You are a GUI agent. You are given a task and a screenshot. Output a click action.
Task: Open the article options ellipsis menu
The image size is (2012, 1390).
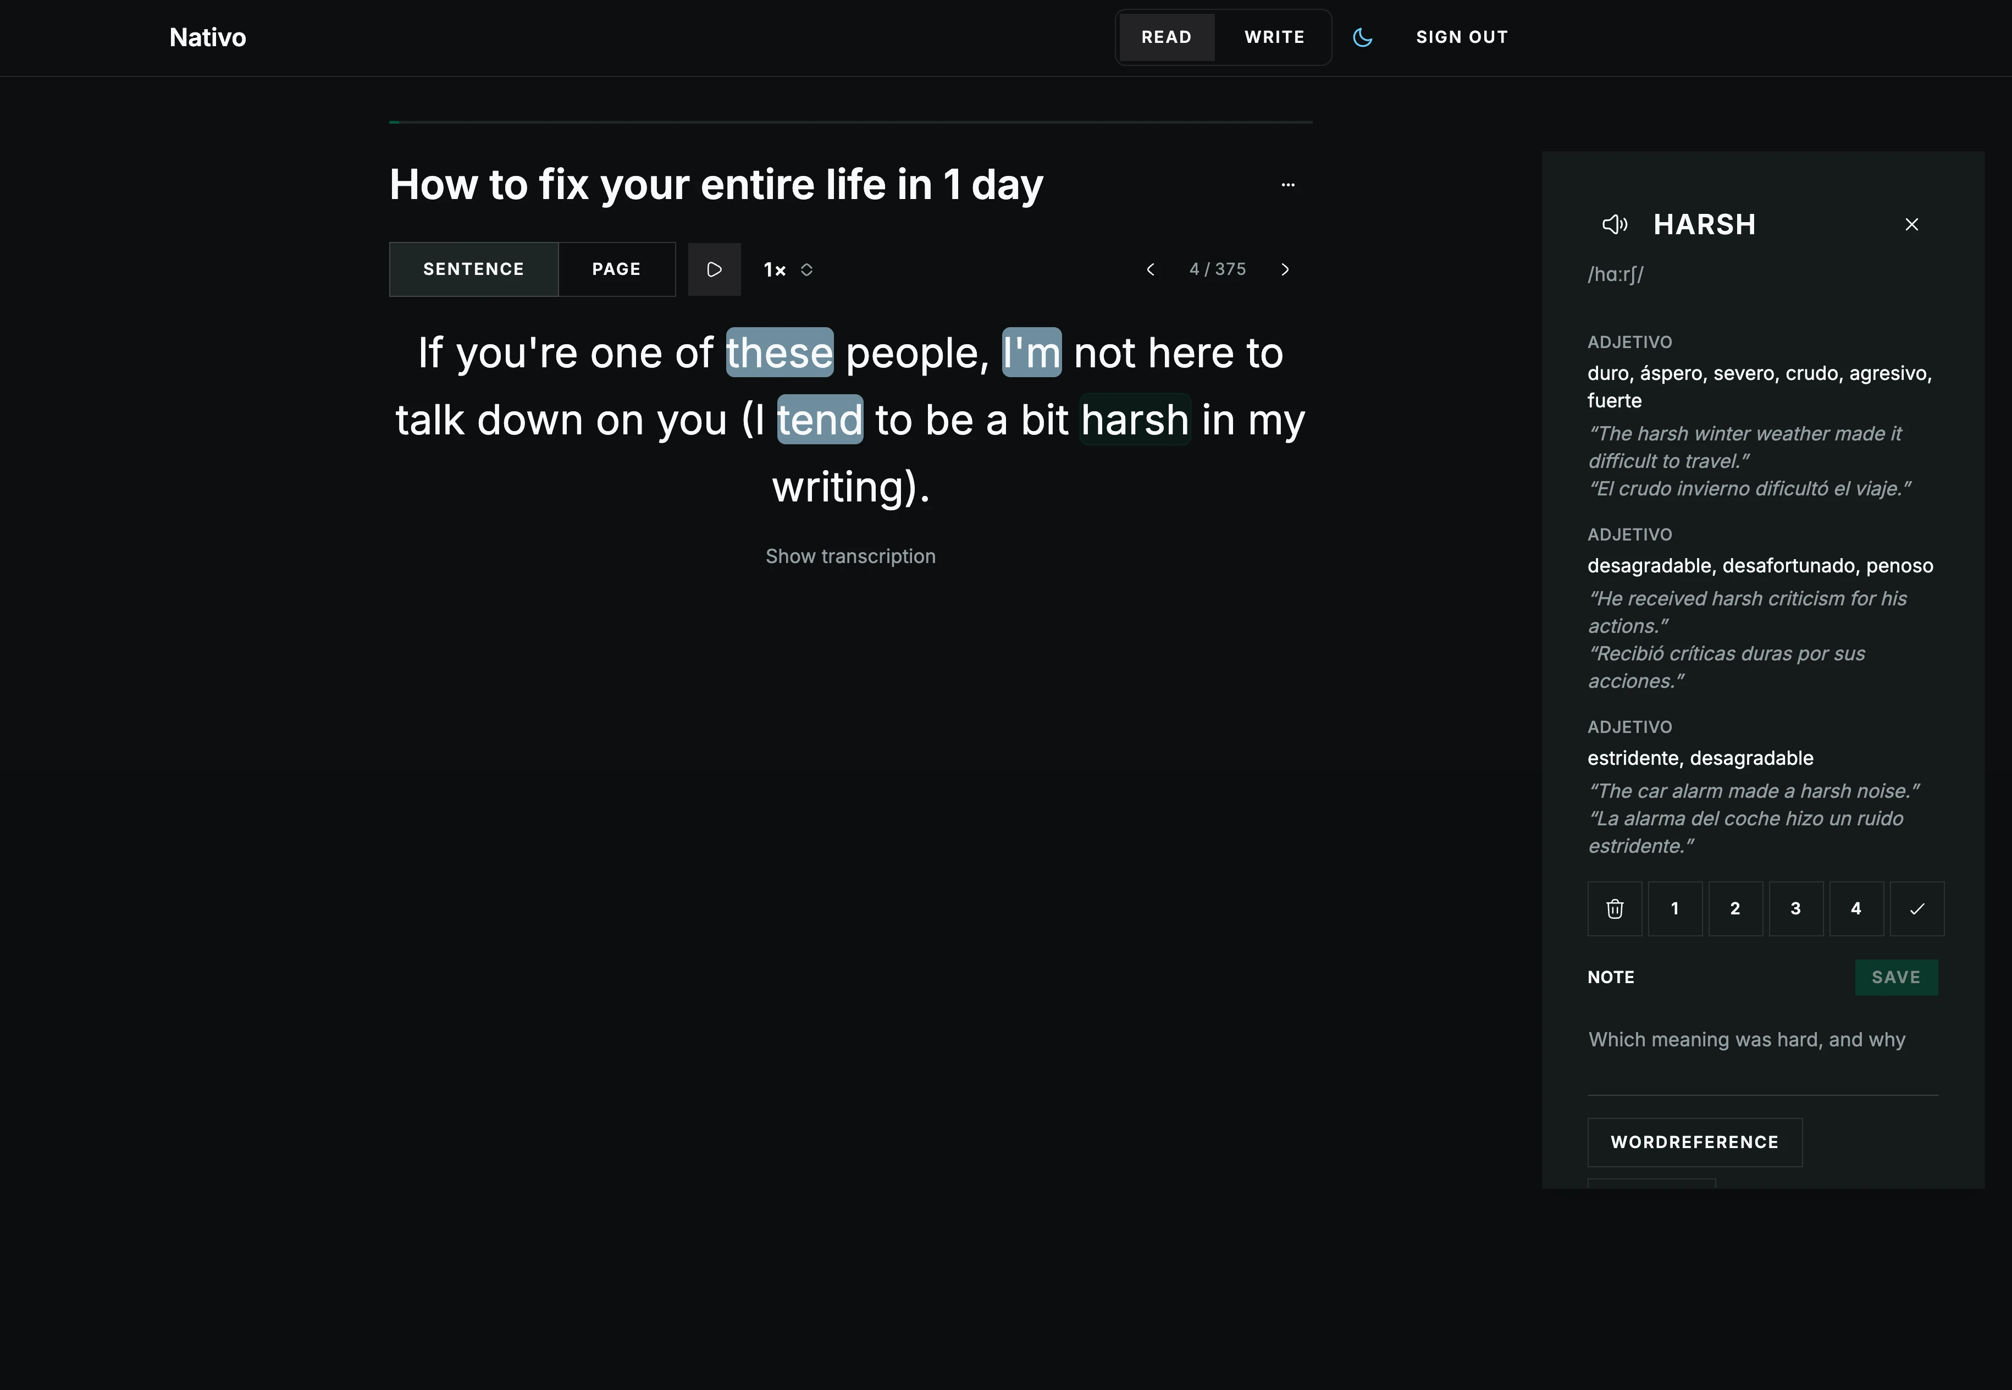click(1289, 185)
